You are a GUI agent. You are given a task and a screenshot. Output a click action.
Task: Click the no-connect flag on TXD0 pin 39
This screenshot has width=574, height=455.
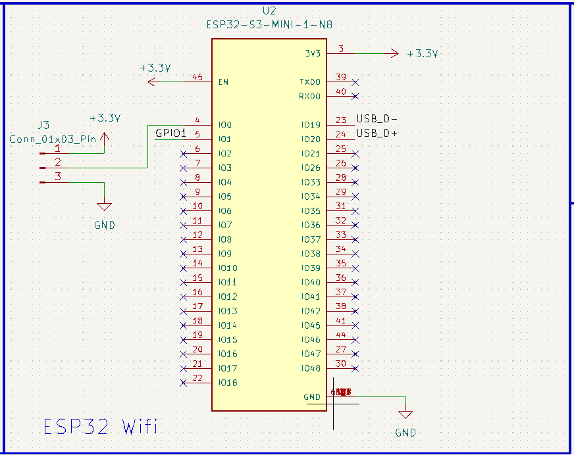(355, 82)
